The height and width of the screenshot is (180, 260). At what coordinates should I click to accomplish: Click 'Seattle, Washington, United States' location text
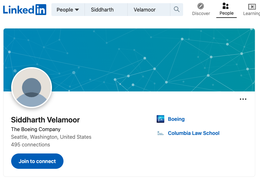coord(51,137)
